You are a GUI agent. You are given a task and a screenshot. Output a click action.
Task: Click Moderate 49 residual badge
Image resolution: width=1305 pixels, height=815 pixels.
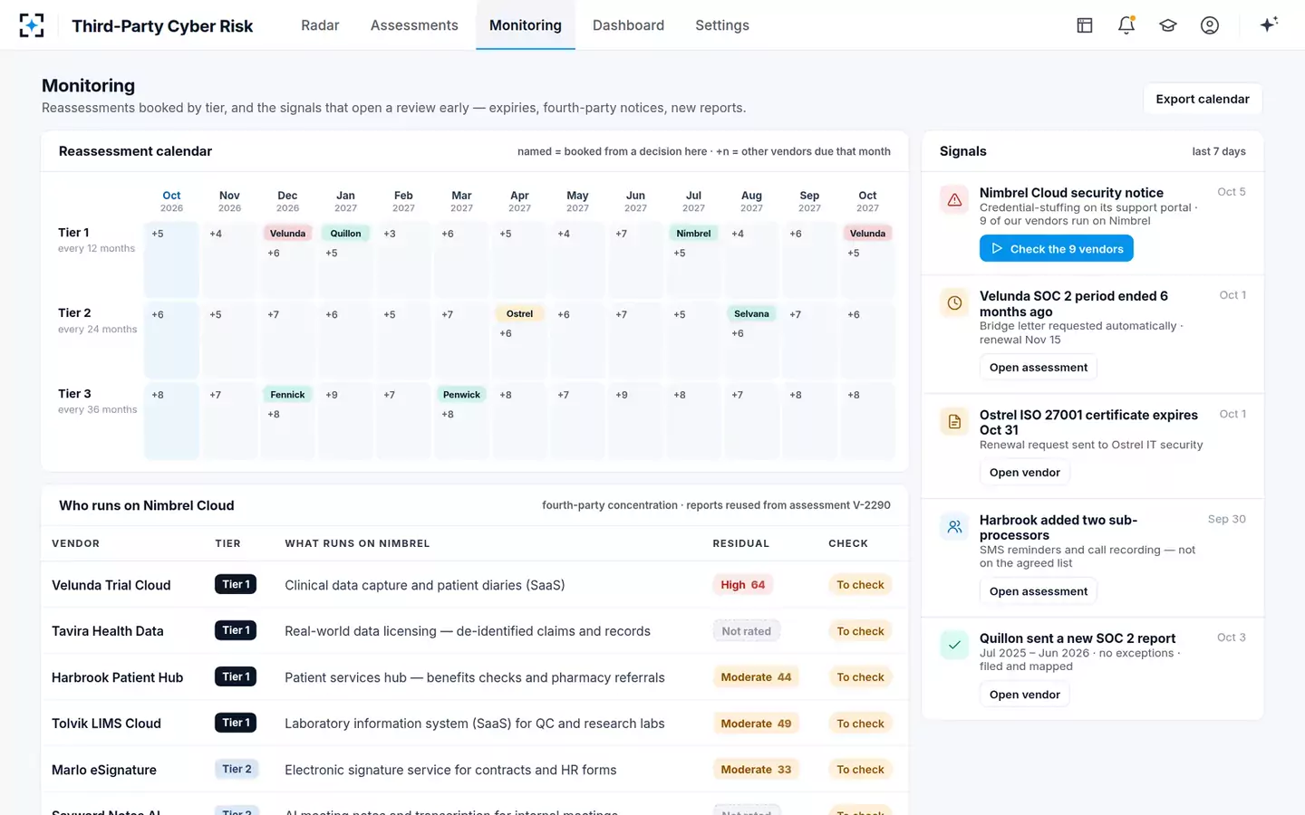tap(756, 724)
